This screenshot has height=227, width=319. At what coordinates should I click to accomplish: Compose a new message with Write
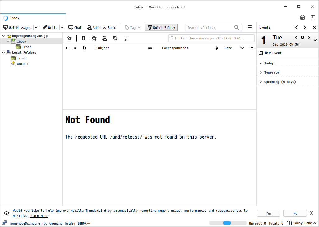pos(50,27)
